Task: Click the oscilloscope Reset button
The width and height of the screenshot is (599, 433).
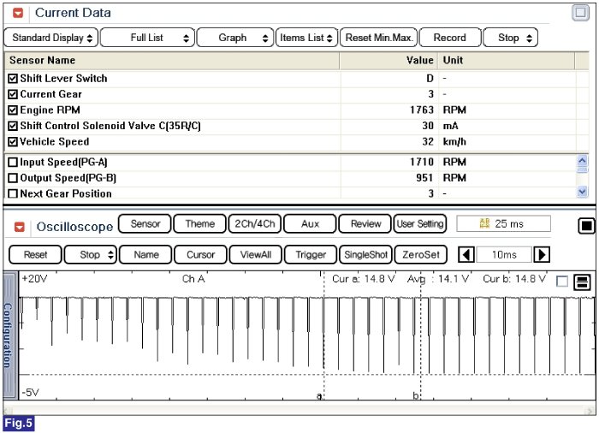Action: 35,254
